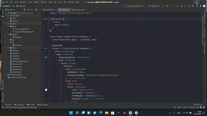Screen dimensions: 207x116
Task: Click the override gutter icon at build method
Action: pos(46,49)
